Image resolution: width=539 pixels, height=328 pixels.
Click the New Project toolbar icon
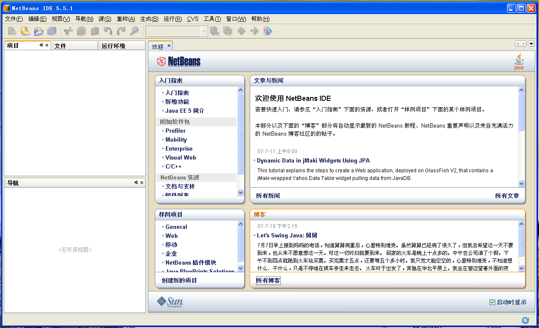pos(25,31)
